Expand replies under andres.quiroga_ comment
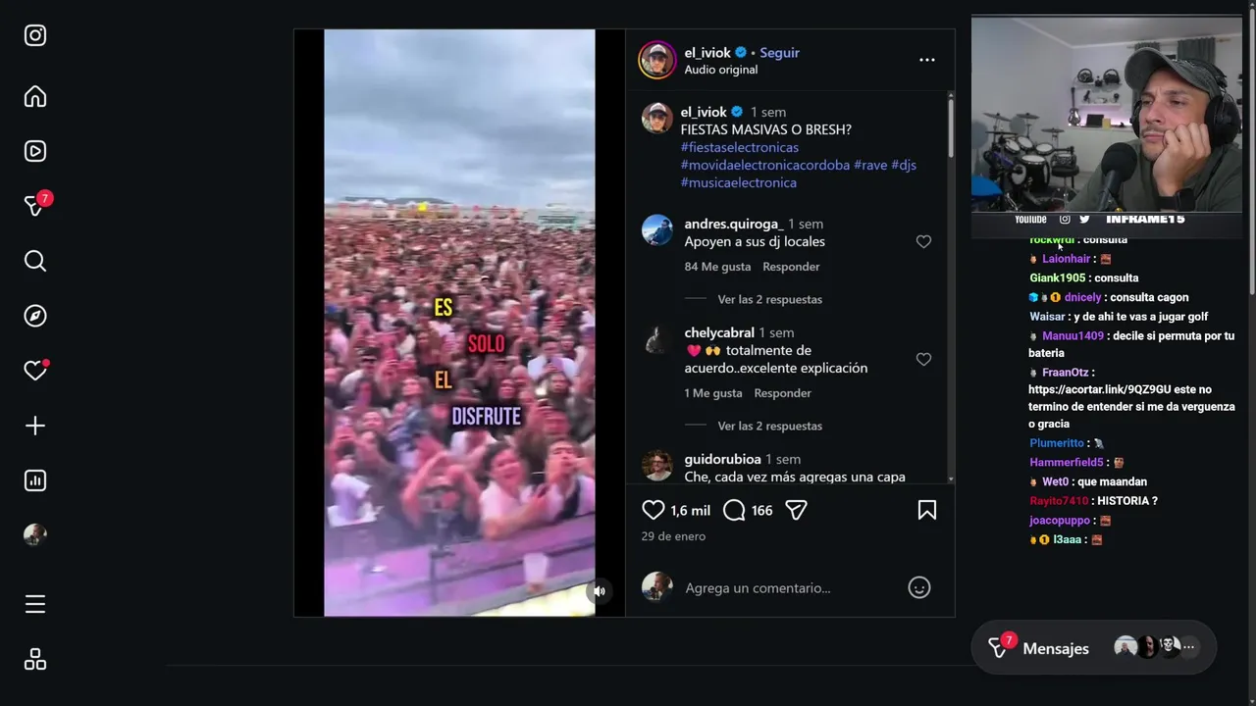 [769, 299]
